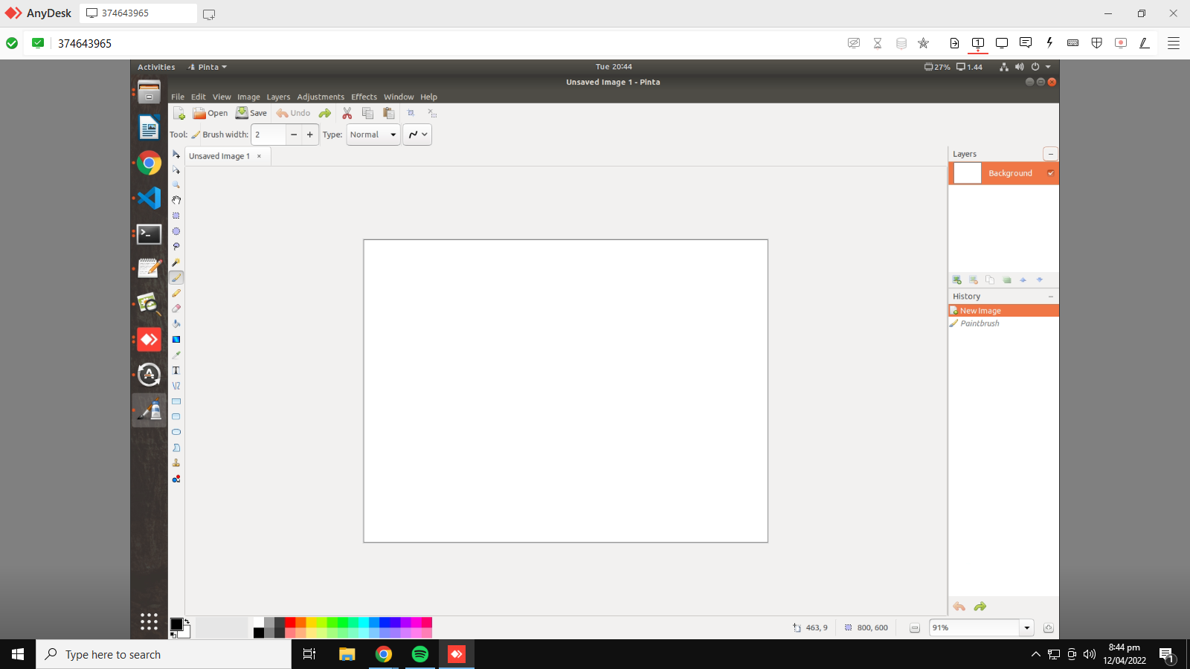Click the Save button
Screen dimensions: 1190x669
click(251, 113)
